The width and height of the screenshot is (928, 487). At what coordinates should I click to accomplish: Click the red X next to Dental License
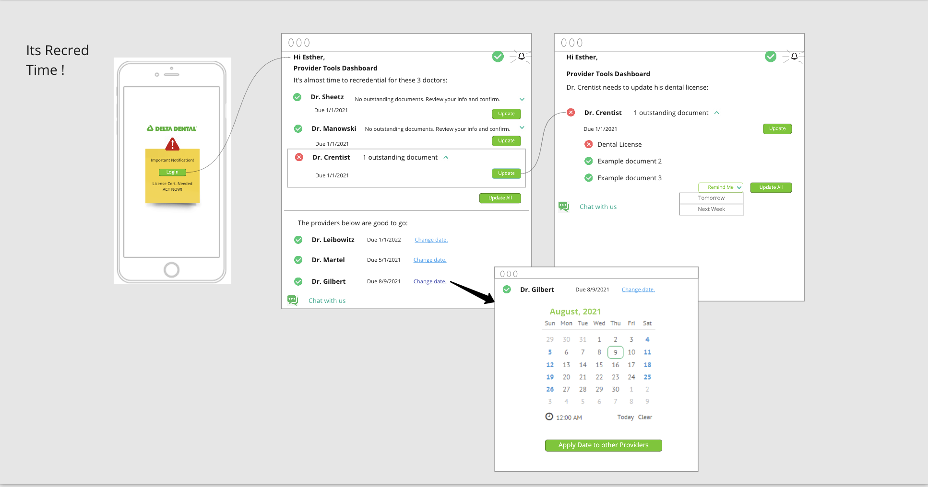[589, 144]
